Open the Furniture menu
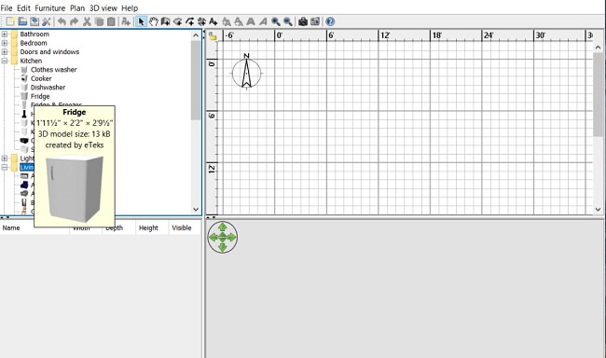 click(x=49, y=7)
